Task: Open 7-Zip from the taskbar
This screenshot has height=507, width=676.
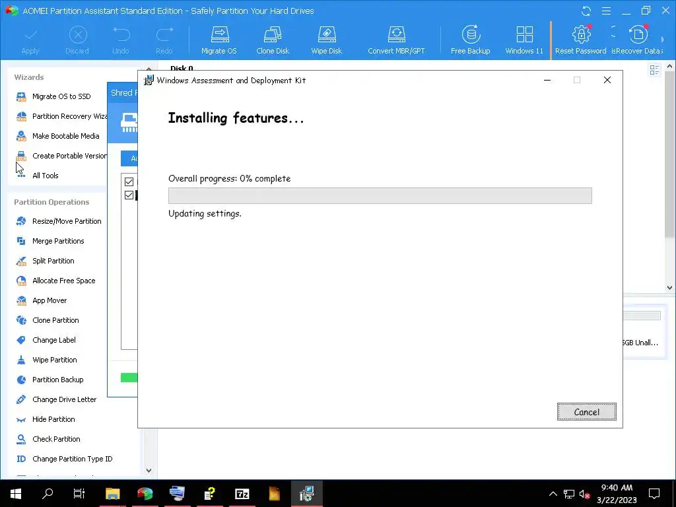Action: click(242, 494)
